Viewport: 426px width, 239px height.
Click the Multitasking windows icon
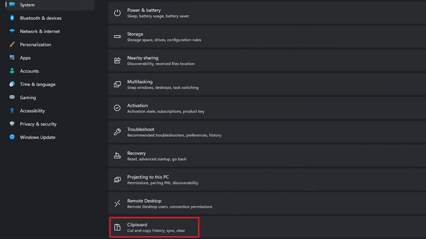coord(117,84)
